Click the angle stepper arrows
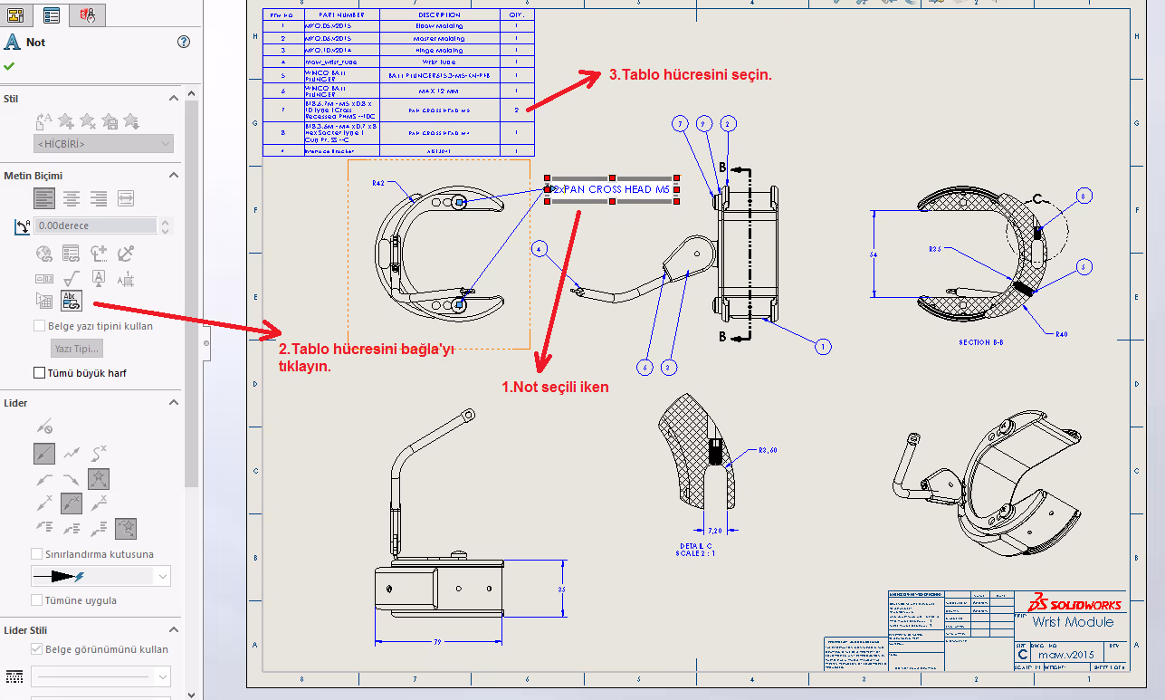 tap(165, 225)
